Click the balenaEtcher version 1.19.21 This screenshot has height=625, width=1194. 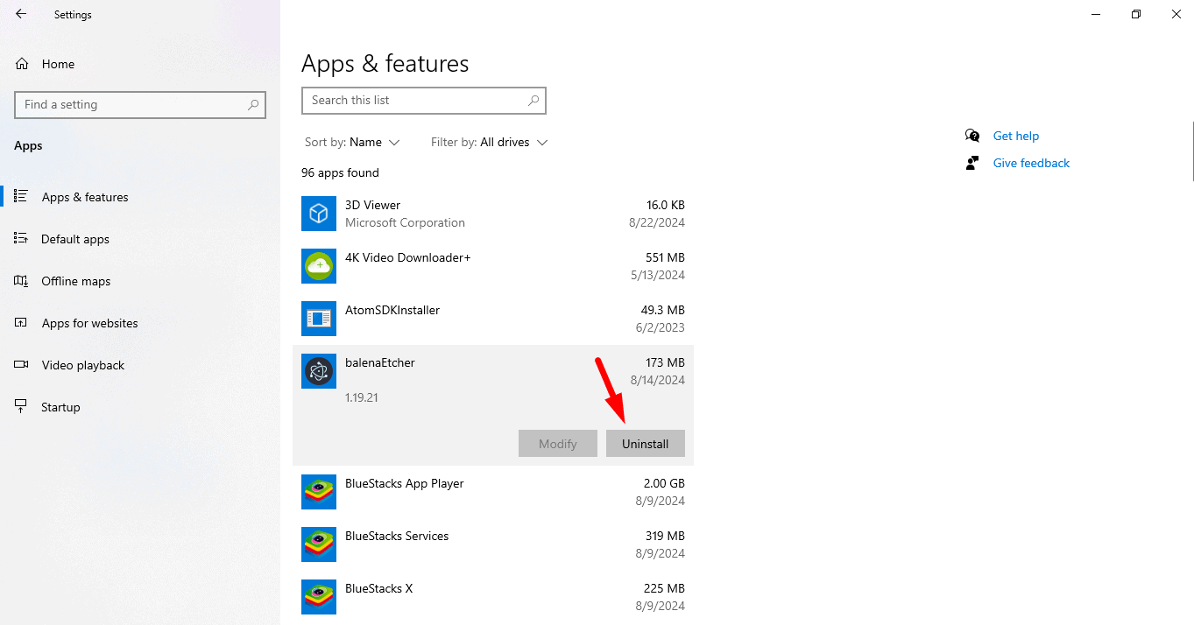point(362,397)
